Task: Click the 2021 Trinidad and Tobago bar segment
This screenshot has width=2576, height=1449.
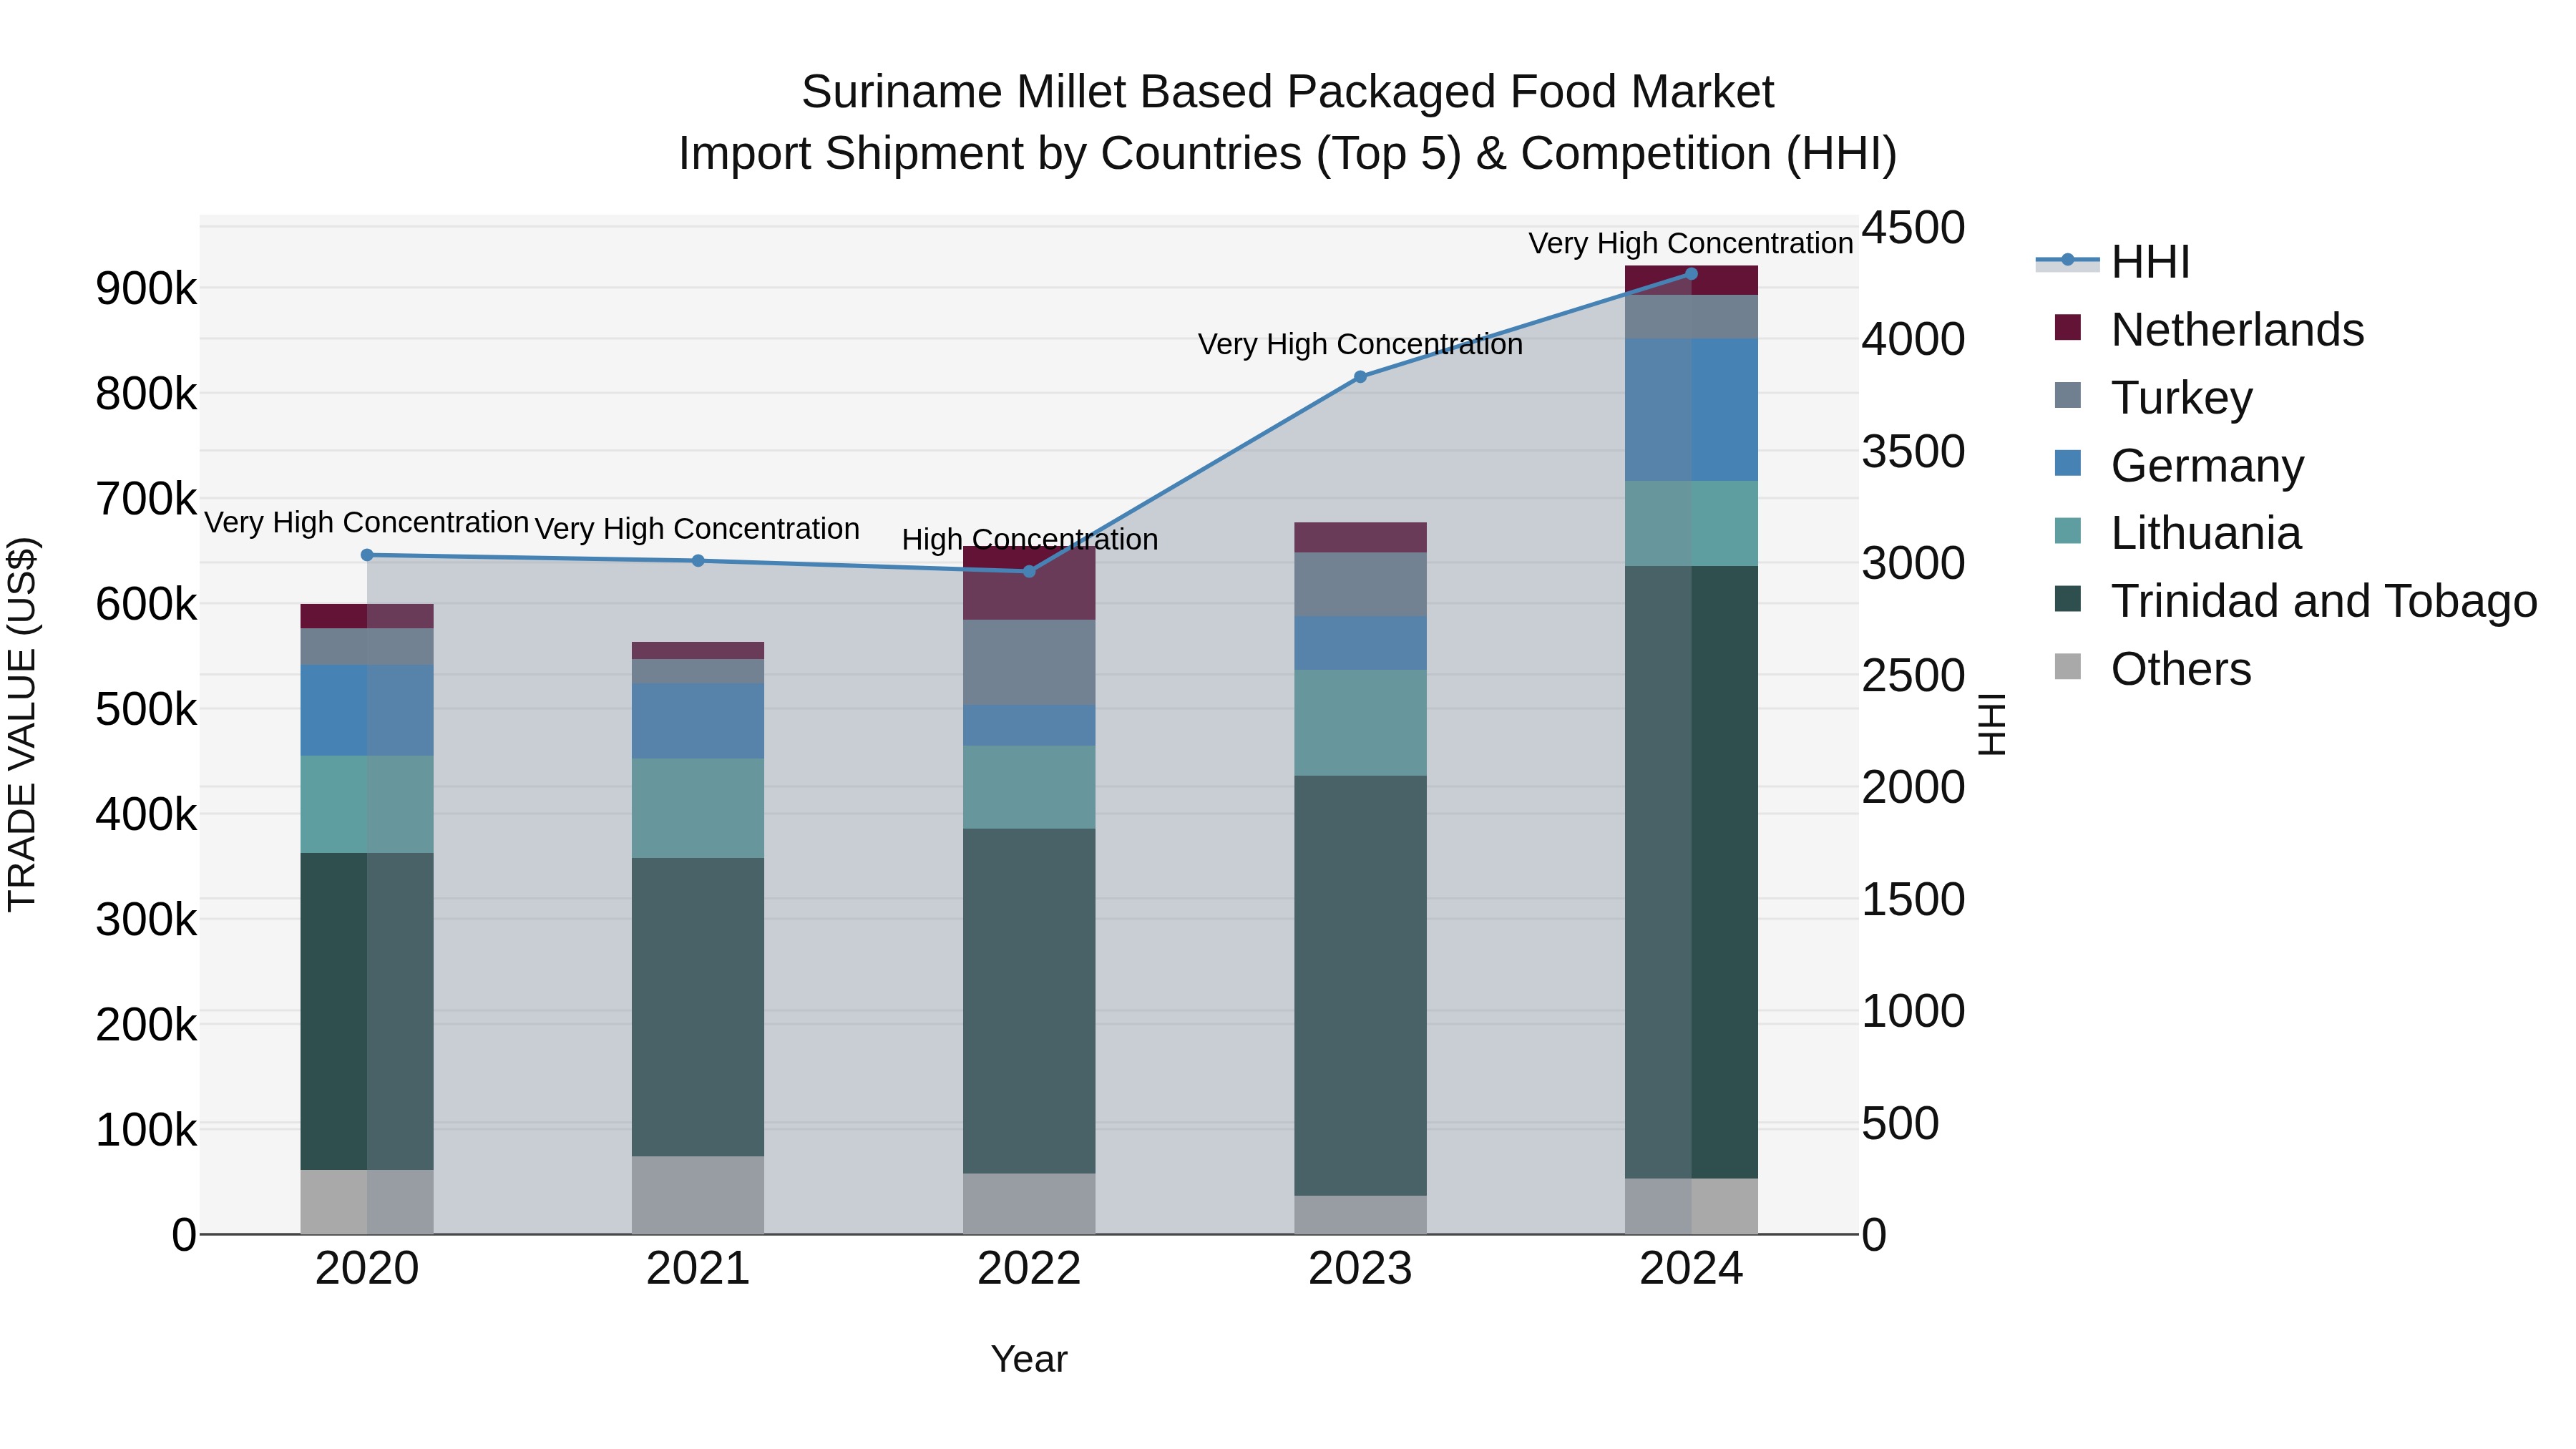Action: tap(698, 1007)
